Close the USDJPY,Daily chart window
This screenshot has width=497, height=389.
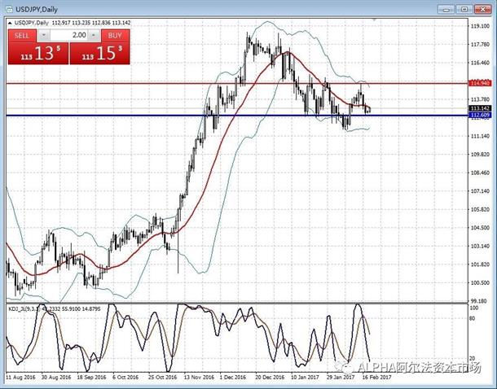pyautogui.click(x=483, y=9)
